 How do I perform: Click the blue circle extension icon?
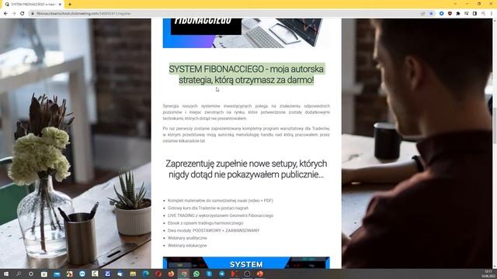[442, 14]
